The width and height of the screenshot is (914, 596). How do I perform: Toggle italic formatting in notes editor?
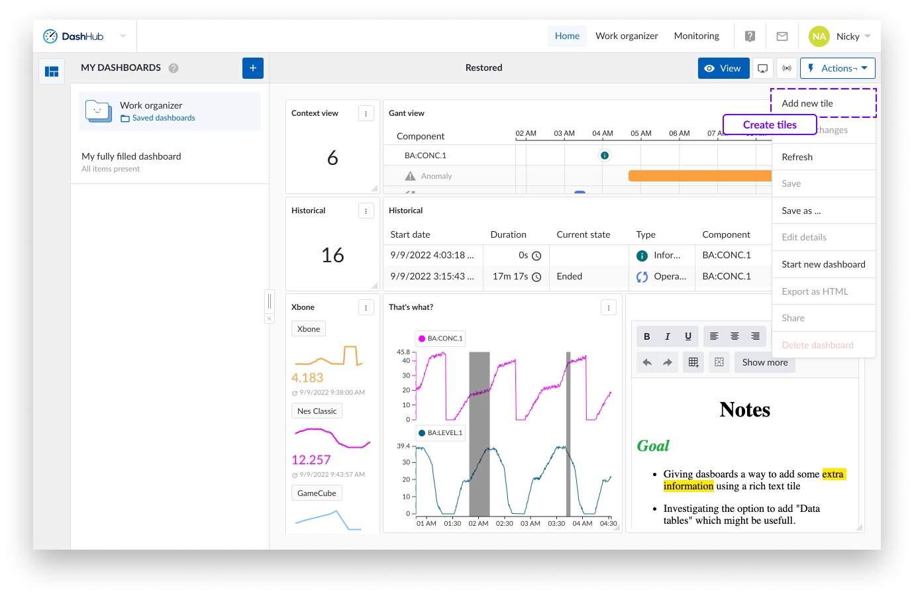point(668,336)
